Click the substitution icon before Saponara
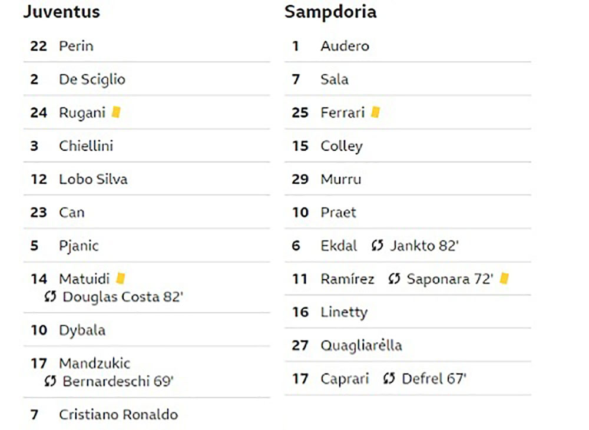The width and height of the screenshot is (589, 430). [x=394, y=279]
